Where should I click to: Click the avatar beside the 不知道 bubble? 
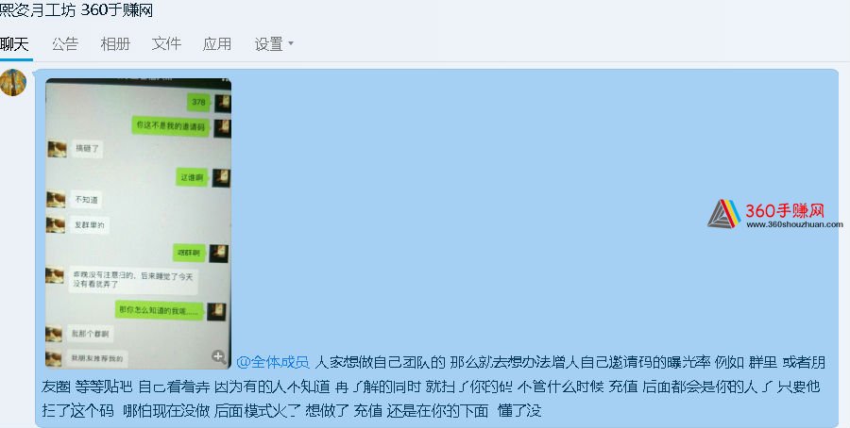coord(56,200)
